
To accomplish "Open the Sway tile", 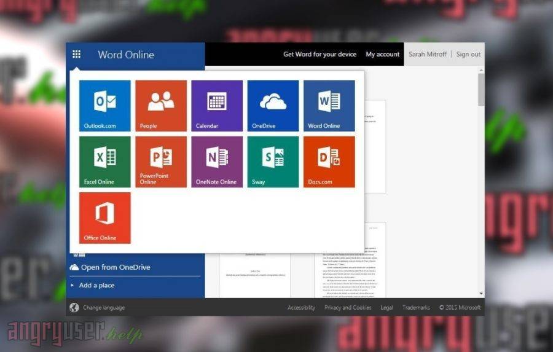I will [x=273, y=162].
